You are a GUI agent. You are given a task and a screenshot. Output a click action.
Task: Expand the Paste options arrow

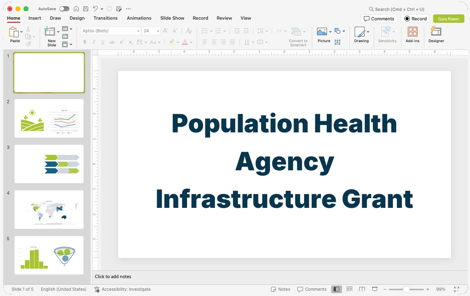21,32
